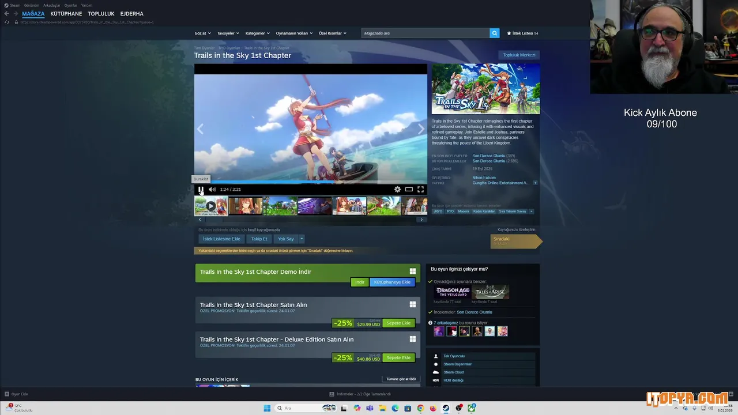
Task: Expand more tags with plus button
Action: pyautogui.click(x=531, y=211)
